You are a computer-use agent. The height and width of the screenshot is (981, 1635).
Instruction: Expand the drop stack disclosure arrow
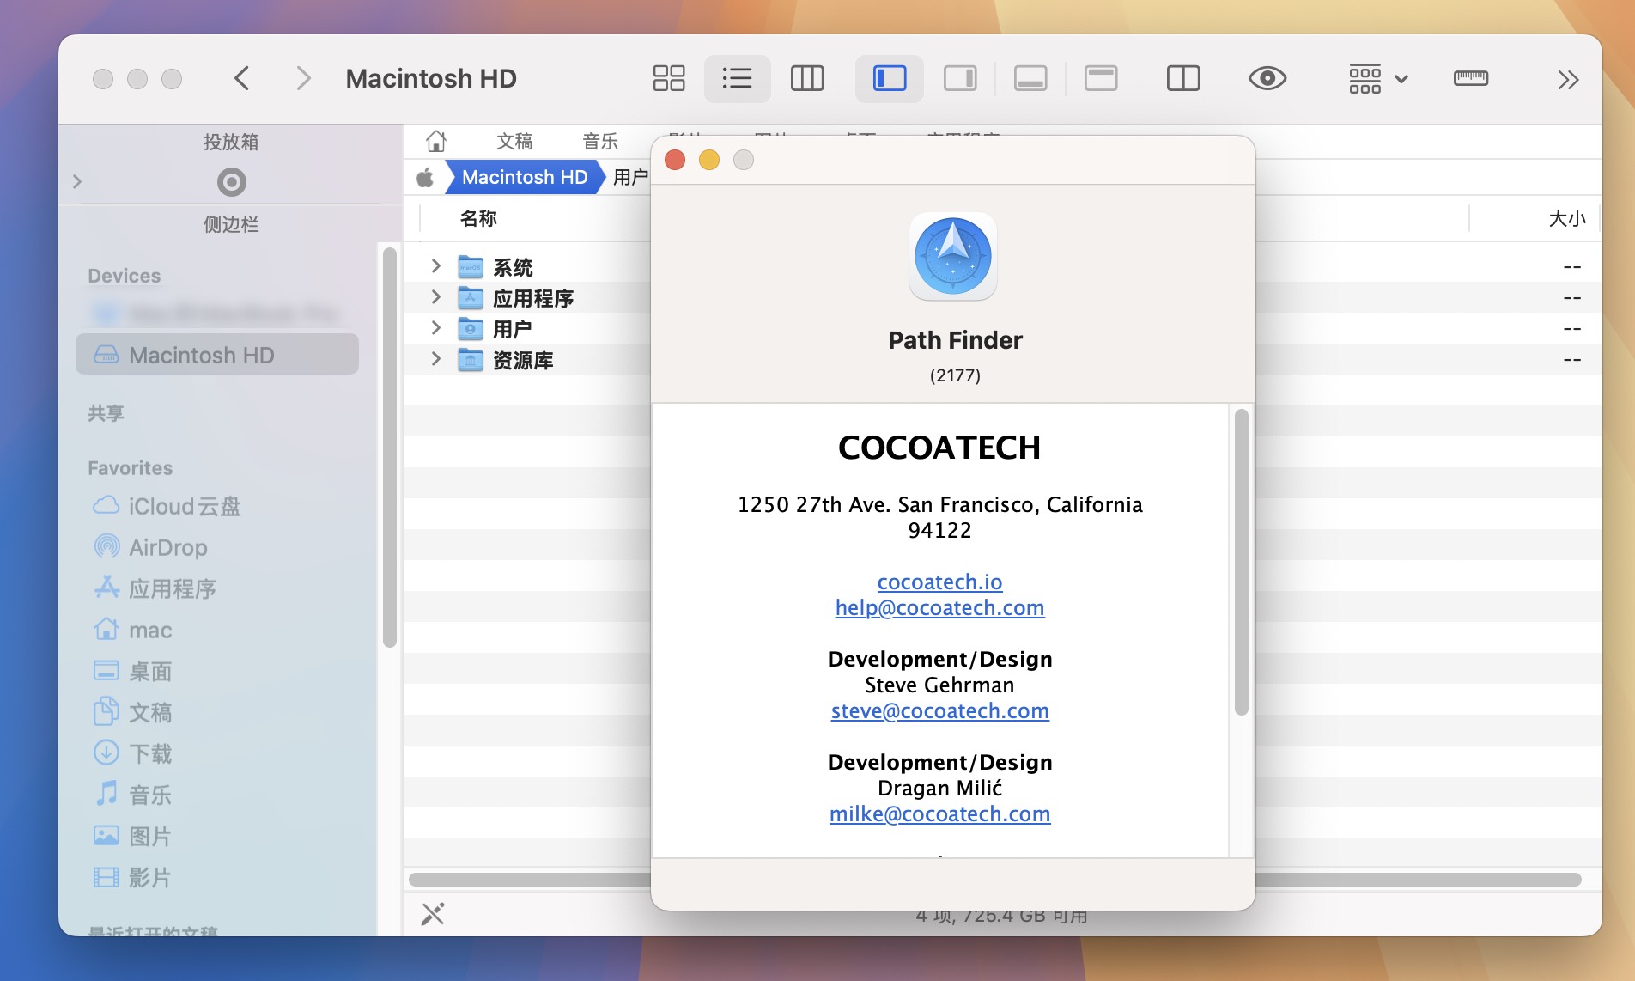77,182
